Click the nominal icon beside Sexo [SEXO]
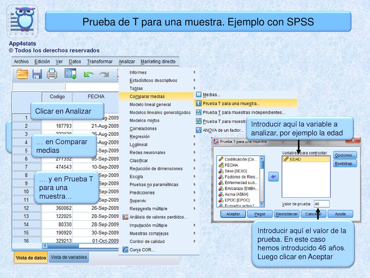This screenshot has height=278, width=370. pyautogui.click(x=221, y=171)
